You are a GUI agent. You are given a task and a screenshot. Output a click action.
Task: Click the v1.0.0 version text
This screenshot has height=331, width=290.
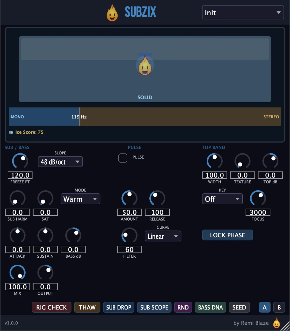pos(11,323)
